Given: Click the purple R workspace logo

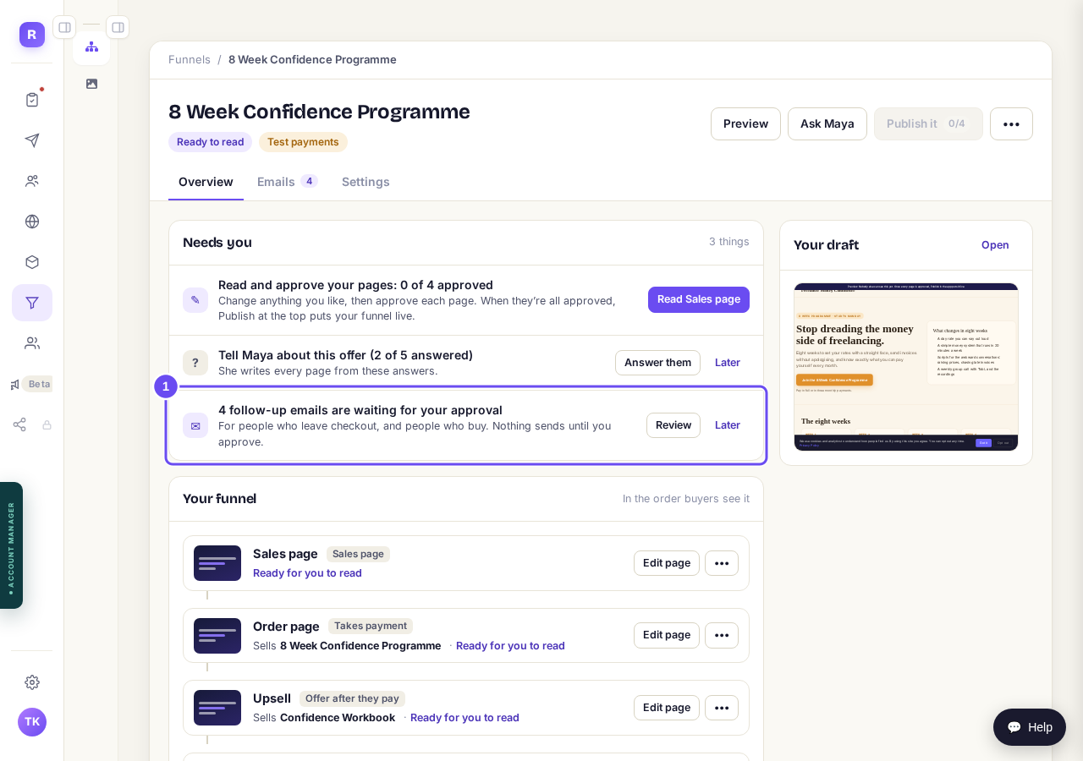Looking at the screenshot, I should click(32, 35).
